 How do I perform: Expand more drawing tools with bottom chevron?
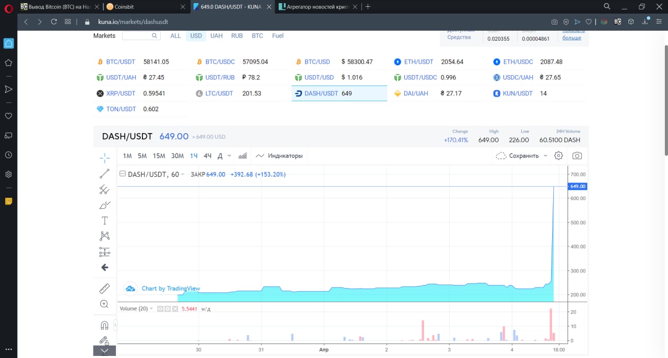click(x=104, y=351)
